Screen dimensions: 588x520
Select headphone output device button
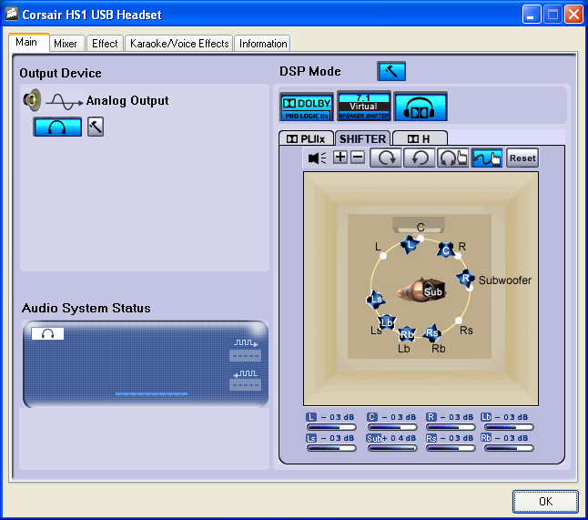point(57,127)
